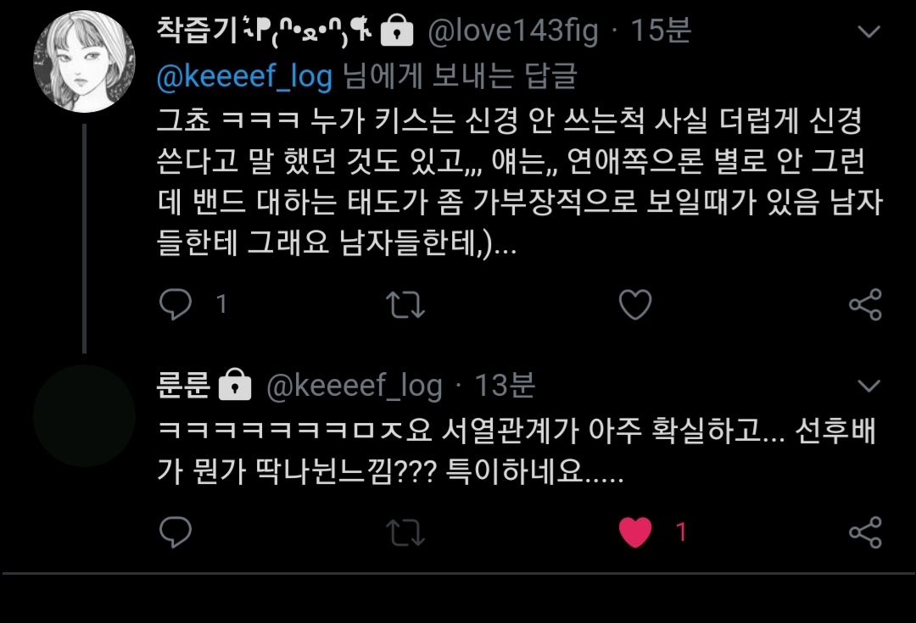
Task: Share the @love143fig tweet
Action: (x=865, y=304)
